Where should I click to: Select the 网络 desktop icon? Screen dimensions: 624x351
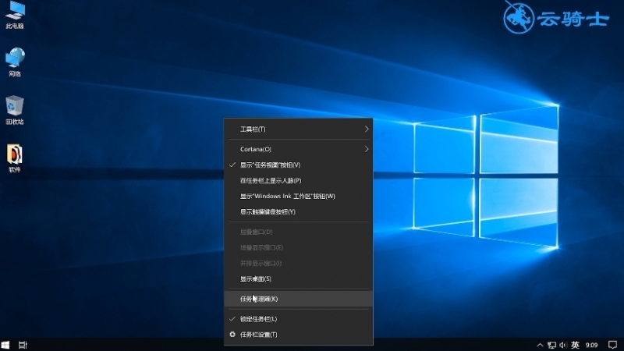click(x=15, y=62)
